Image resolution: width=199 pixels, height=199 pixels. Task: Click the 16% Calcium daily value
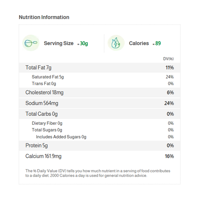point(169,156)
